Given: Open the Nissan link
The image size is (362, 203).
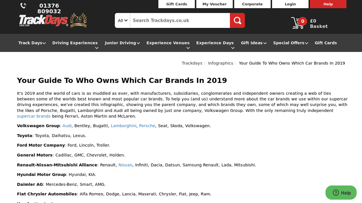Looking at the screenshot, I should point(125,165).
